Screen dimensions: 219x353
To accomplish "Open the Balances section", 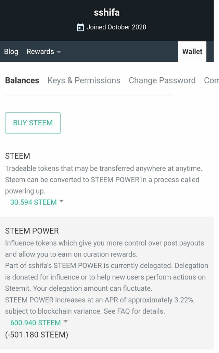I will pos(22,80).
